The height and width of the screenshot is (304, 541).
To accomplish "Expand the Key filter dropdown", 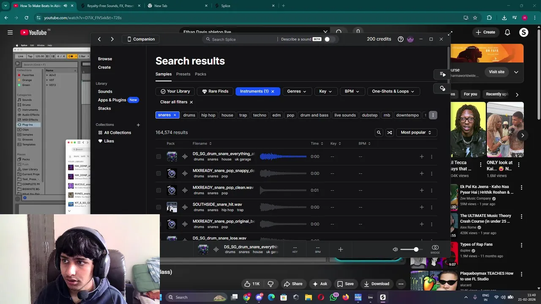I will pyautogui.click(x=325, y=91).
